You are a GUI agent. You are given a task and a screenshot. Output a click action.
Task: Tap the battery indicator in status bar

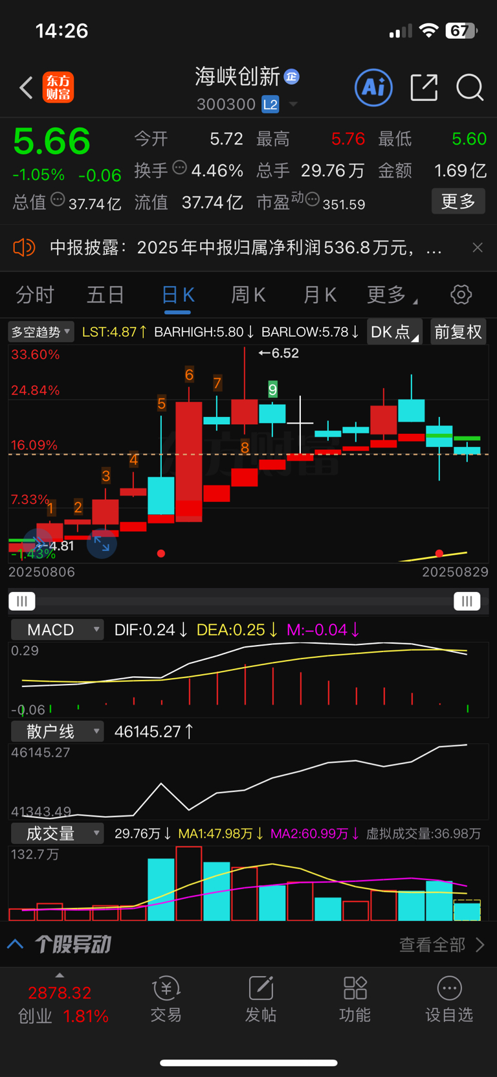(x=461, y=30)
